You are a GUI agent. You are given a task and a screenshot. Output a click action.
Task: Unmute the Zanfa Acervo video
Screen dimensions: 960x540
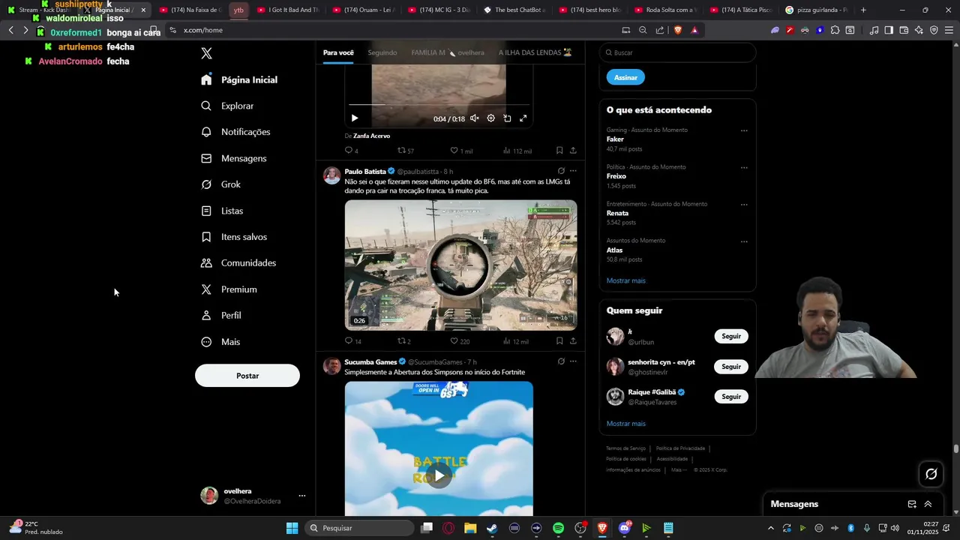pyautogui.click(x=474, y=118)
